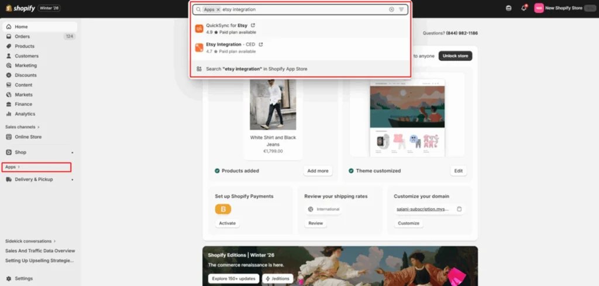
Task: Activate Shopify Payments
Action: coord(228,223)
